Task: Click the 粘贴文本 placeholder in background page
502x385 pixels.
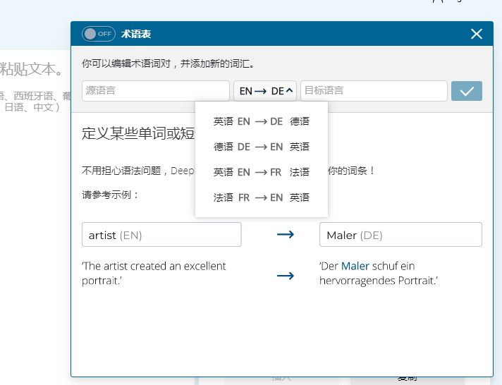Action: pyautogui.click(x=32, y=69)
